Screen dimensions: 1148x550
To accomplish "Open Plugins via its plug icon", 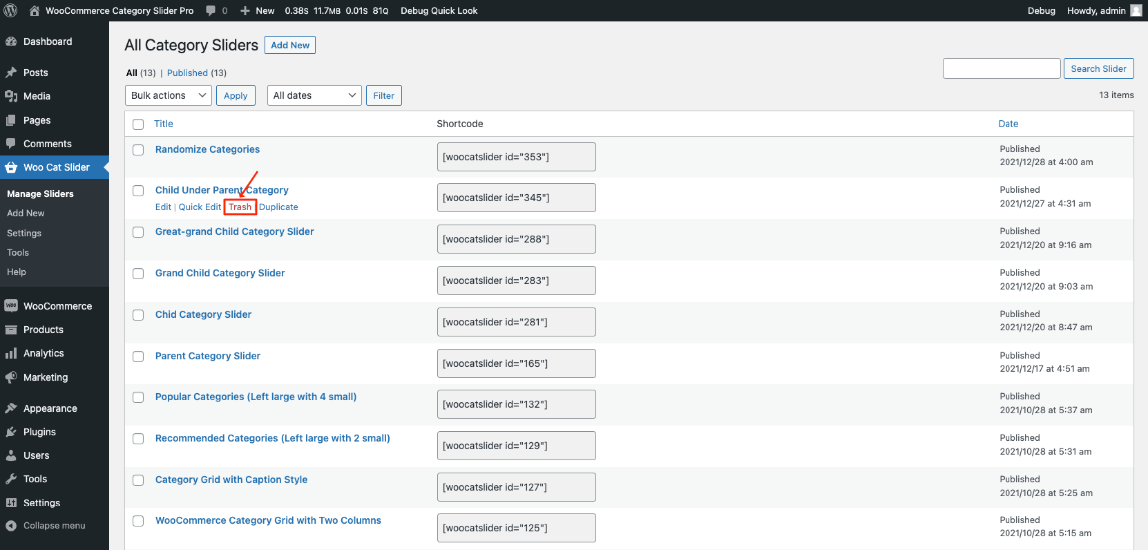I will [x=11, y=432].
